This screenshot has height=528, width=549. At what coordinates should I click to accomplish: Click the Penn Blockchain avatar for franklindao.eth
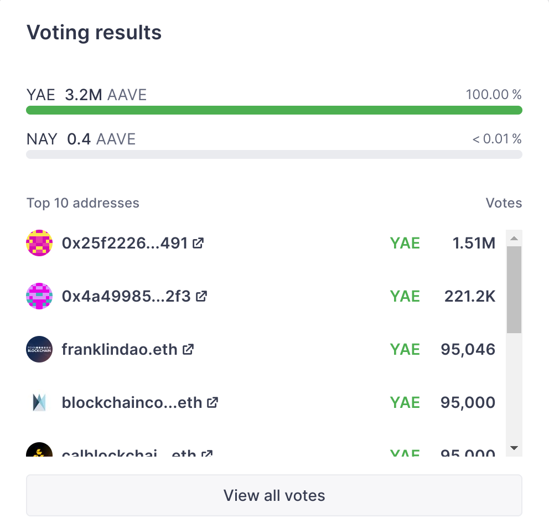point(39,349)
